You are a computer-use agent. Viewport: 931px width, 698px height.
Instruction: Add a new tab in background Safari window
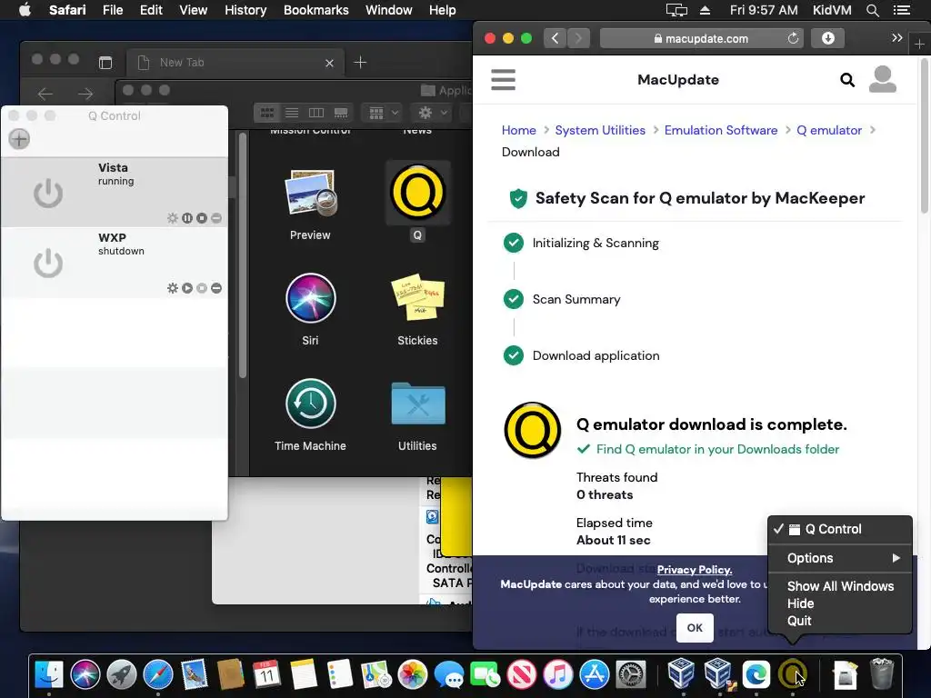[360, 63]
